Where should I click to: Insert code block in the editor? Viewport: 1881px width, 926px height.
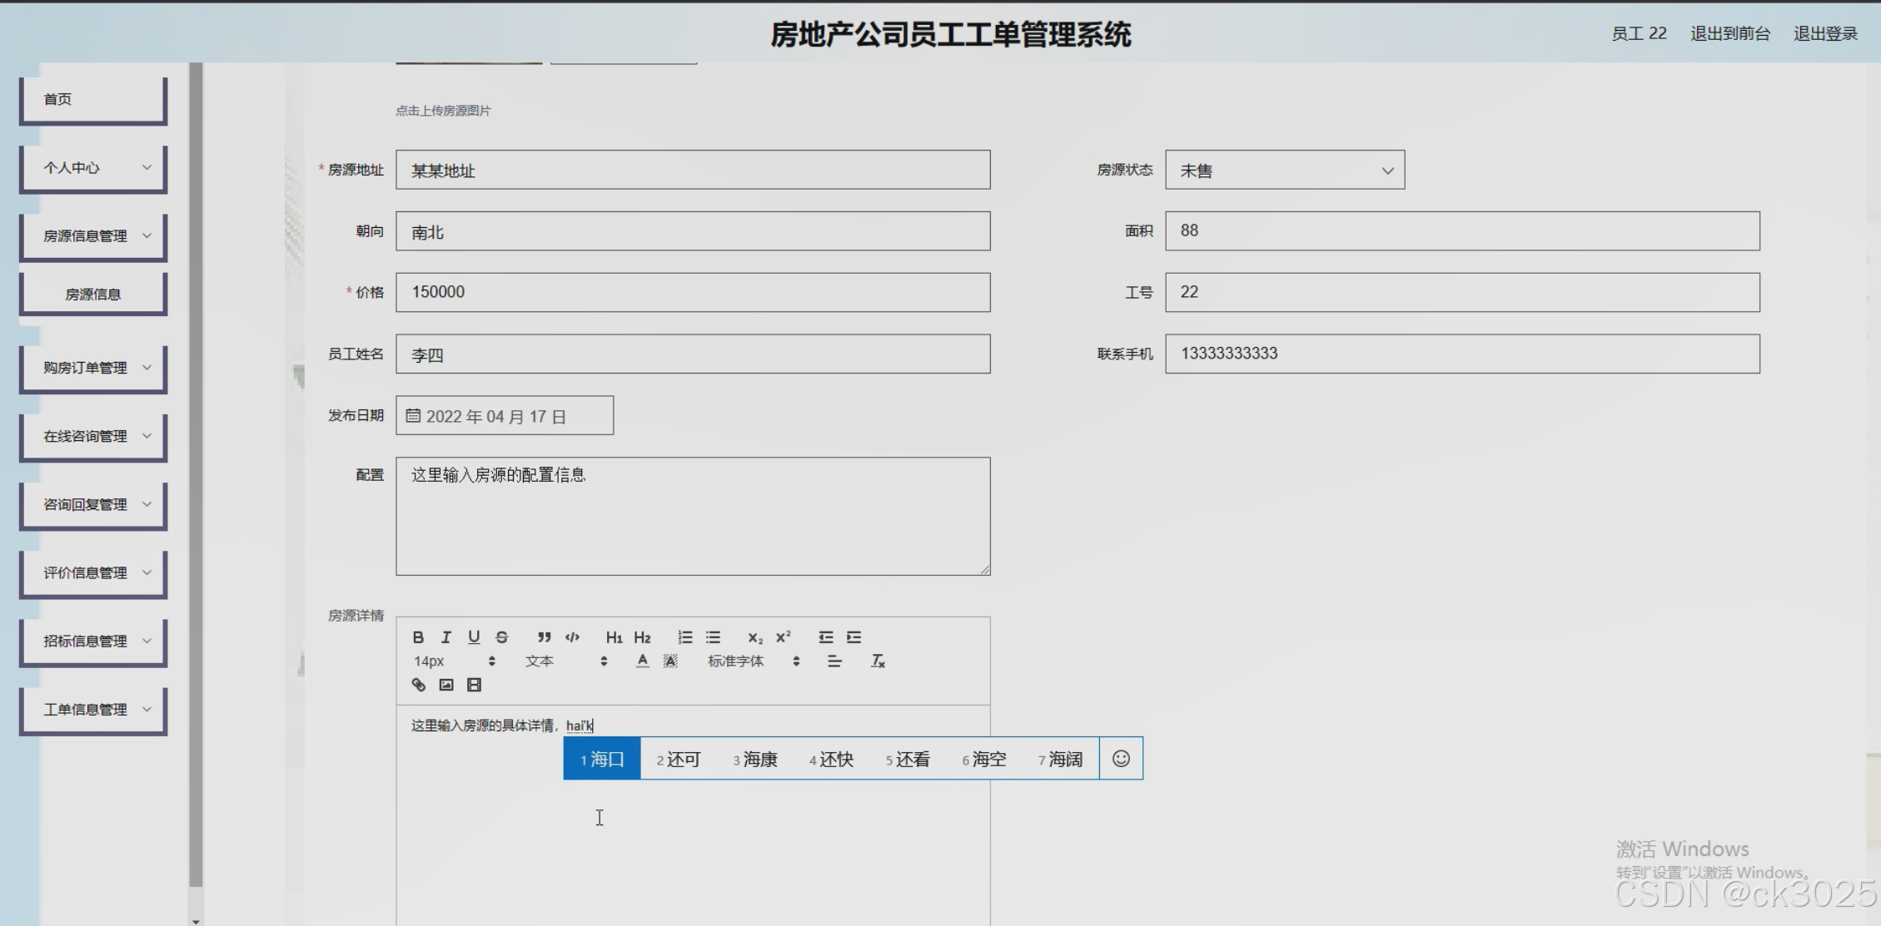[572, 637]
